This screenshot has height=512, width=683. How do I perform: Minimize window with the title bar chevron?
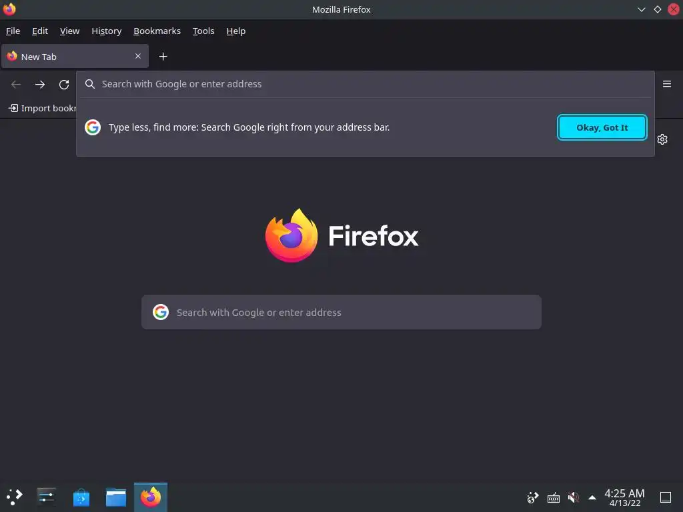click(641, 9)
